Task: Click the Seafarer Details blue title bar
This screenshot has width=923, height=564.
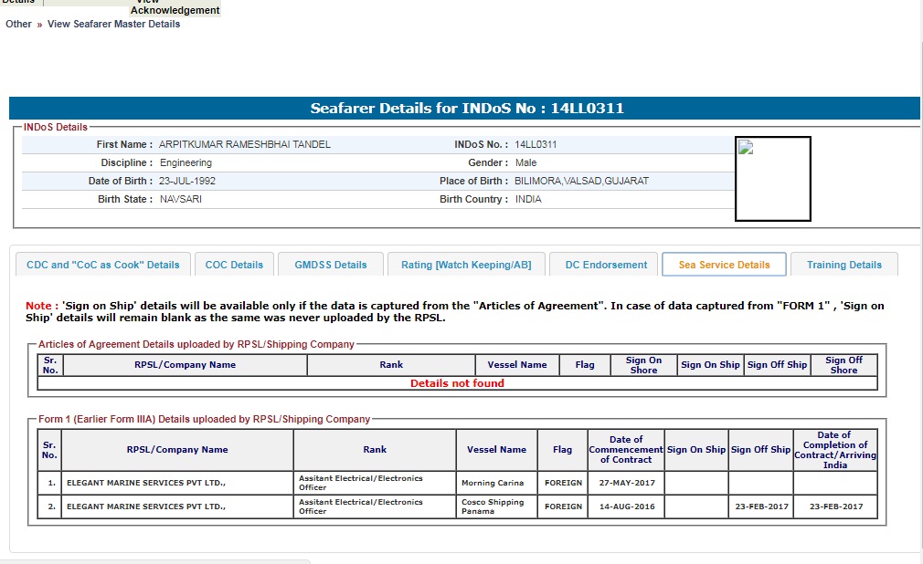Action: [x=466, y=108]
